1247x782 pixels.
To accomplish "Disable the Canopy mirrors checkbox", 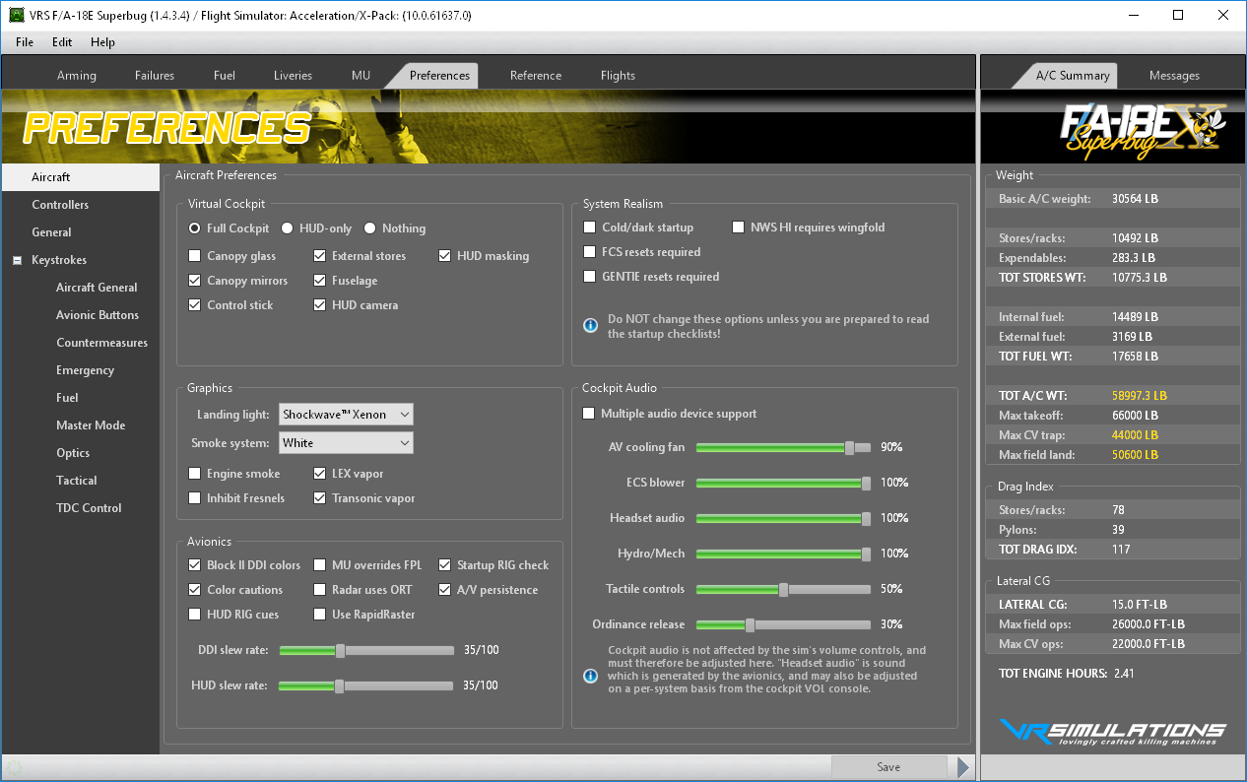I will click(195, 281).
